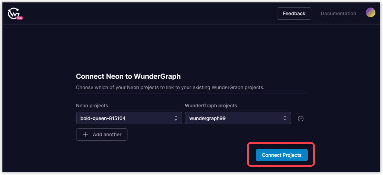This screenshot has width=383, height=175.
Task: Click the 'Neon projects' field label
Action: (92, 106)
